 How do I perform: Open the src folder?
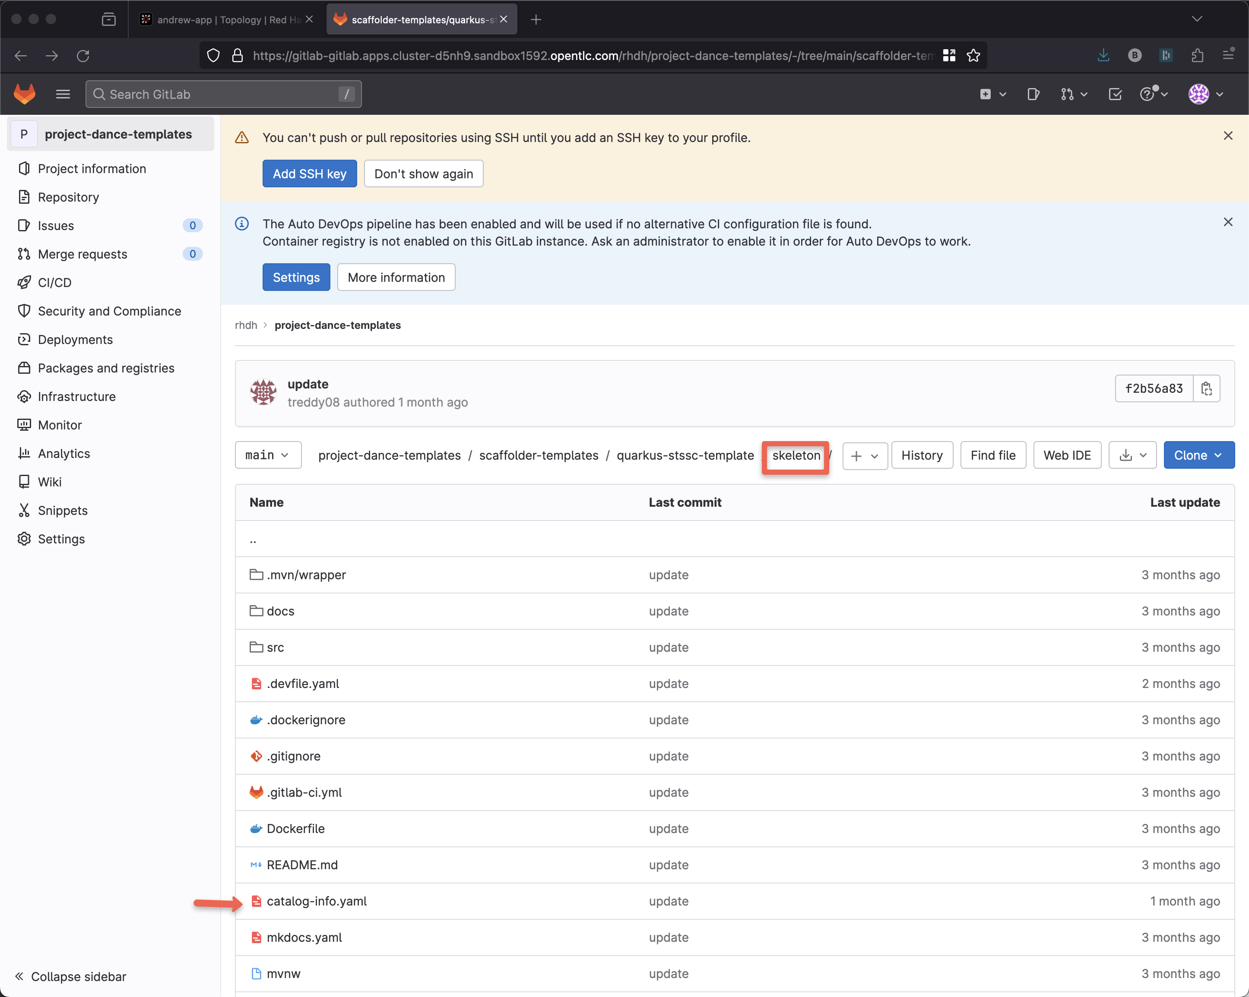tap(275, 647)
